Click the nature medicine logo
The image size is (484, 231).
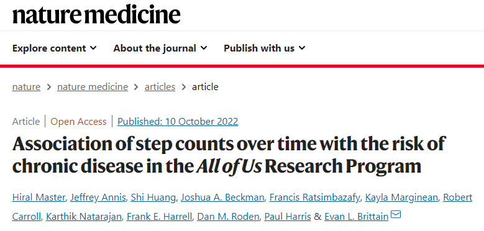point(96,15)
